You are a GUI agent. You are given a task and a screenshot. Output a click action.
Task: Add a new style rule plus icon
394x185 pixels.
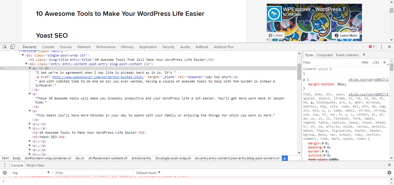(x=384, y=62)
